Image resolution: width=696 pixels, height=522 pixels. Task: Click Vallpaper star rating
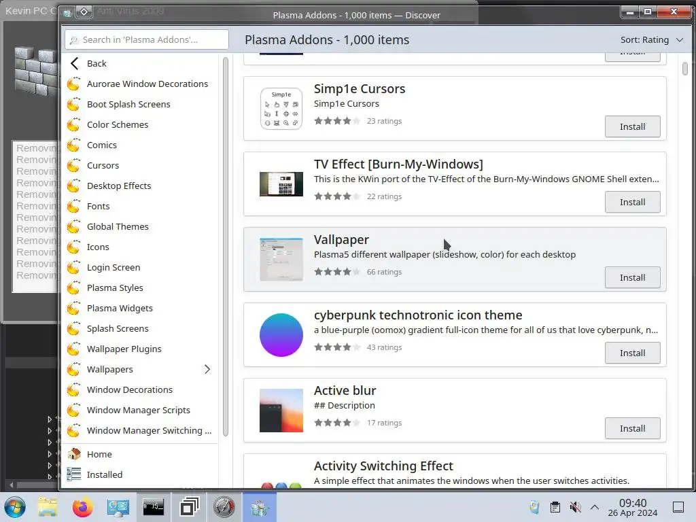pos(337,272)
